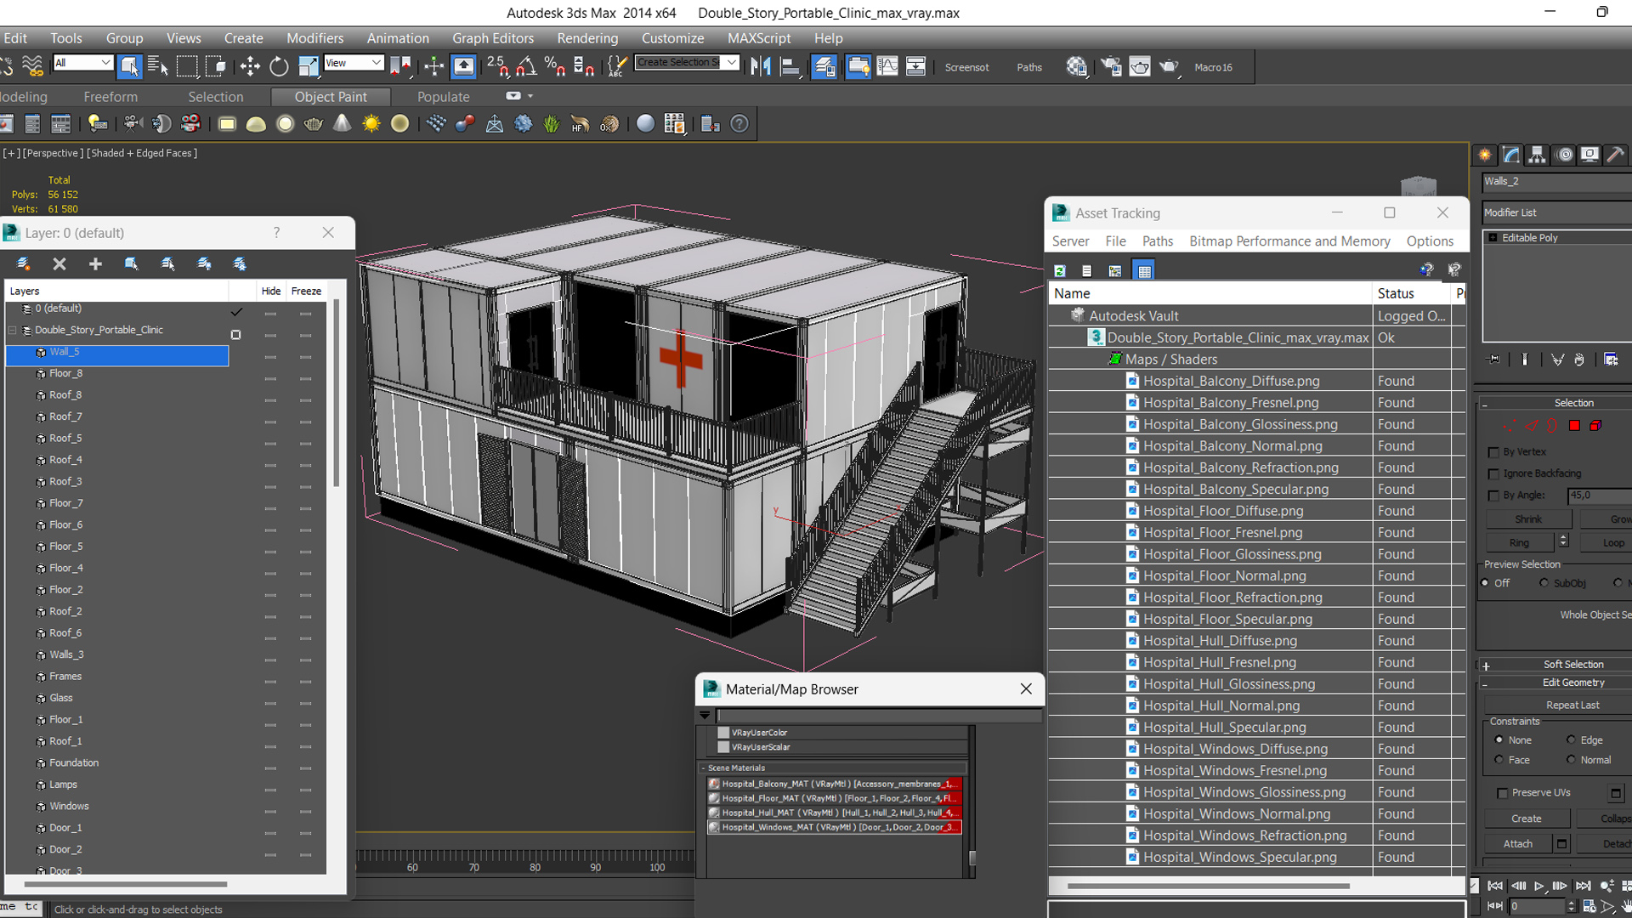Screen dimensions: 1632x918
Task: Open the Material Editor icon
Action: (1077, 66)
